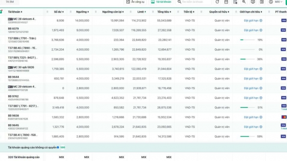Click the 51% spending bar for T37 BB7
This screenshot has height=161, width=287.
click(x=248, y=108)
